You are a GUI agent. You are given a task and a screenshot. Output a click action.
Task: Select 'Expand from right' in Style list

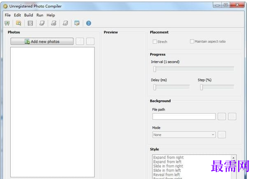[x=168, y=157]
